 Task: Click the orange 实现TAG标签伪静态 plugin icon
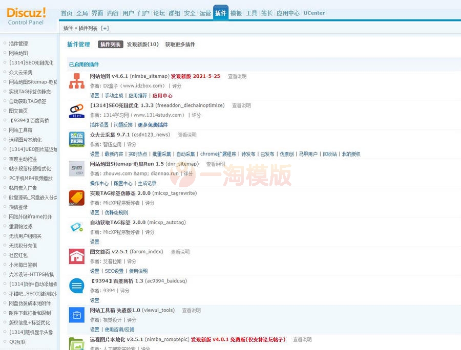pyautogui.click(x=76, y=197)
